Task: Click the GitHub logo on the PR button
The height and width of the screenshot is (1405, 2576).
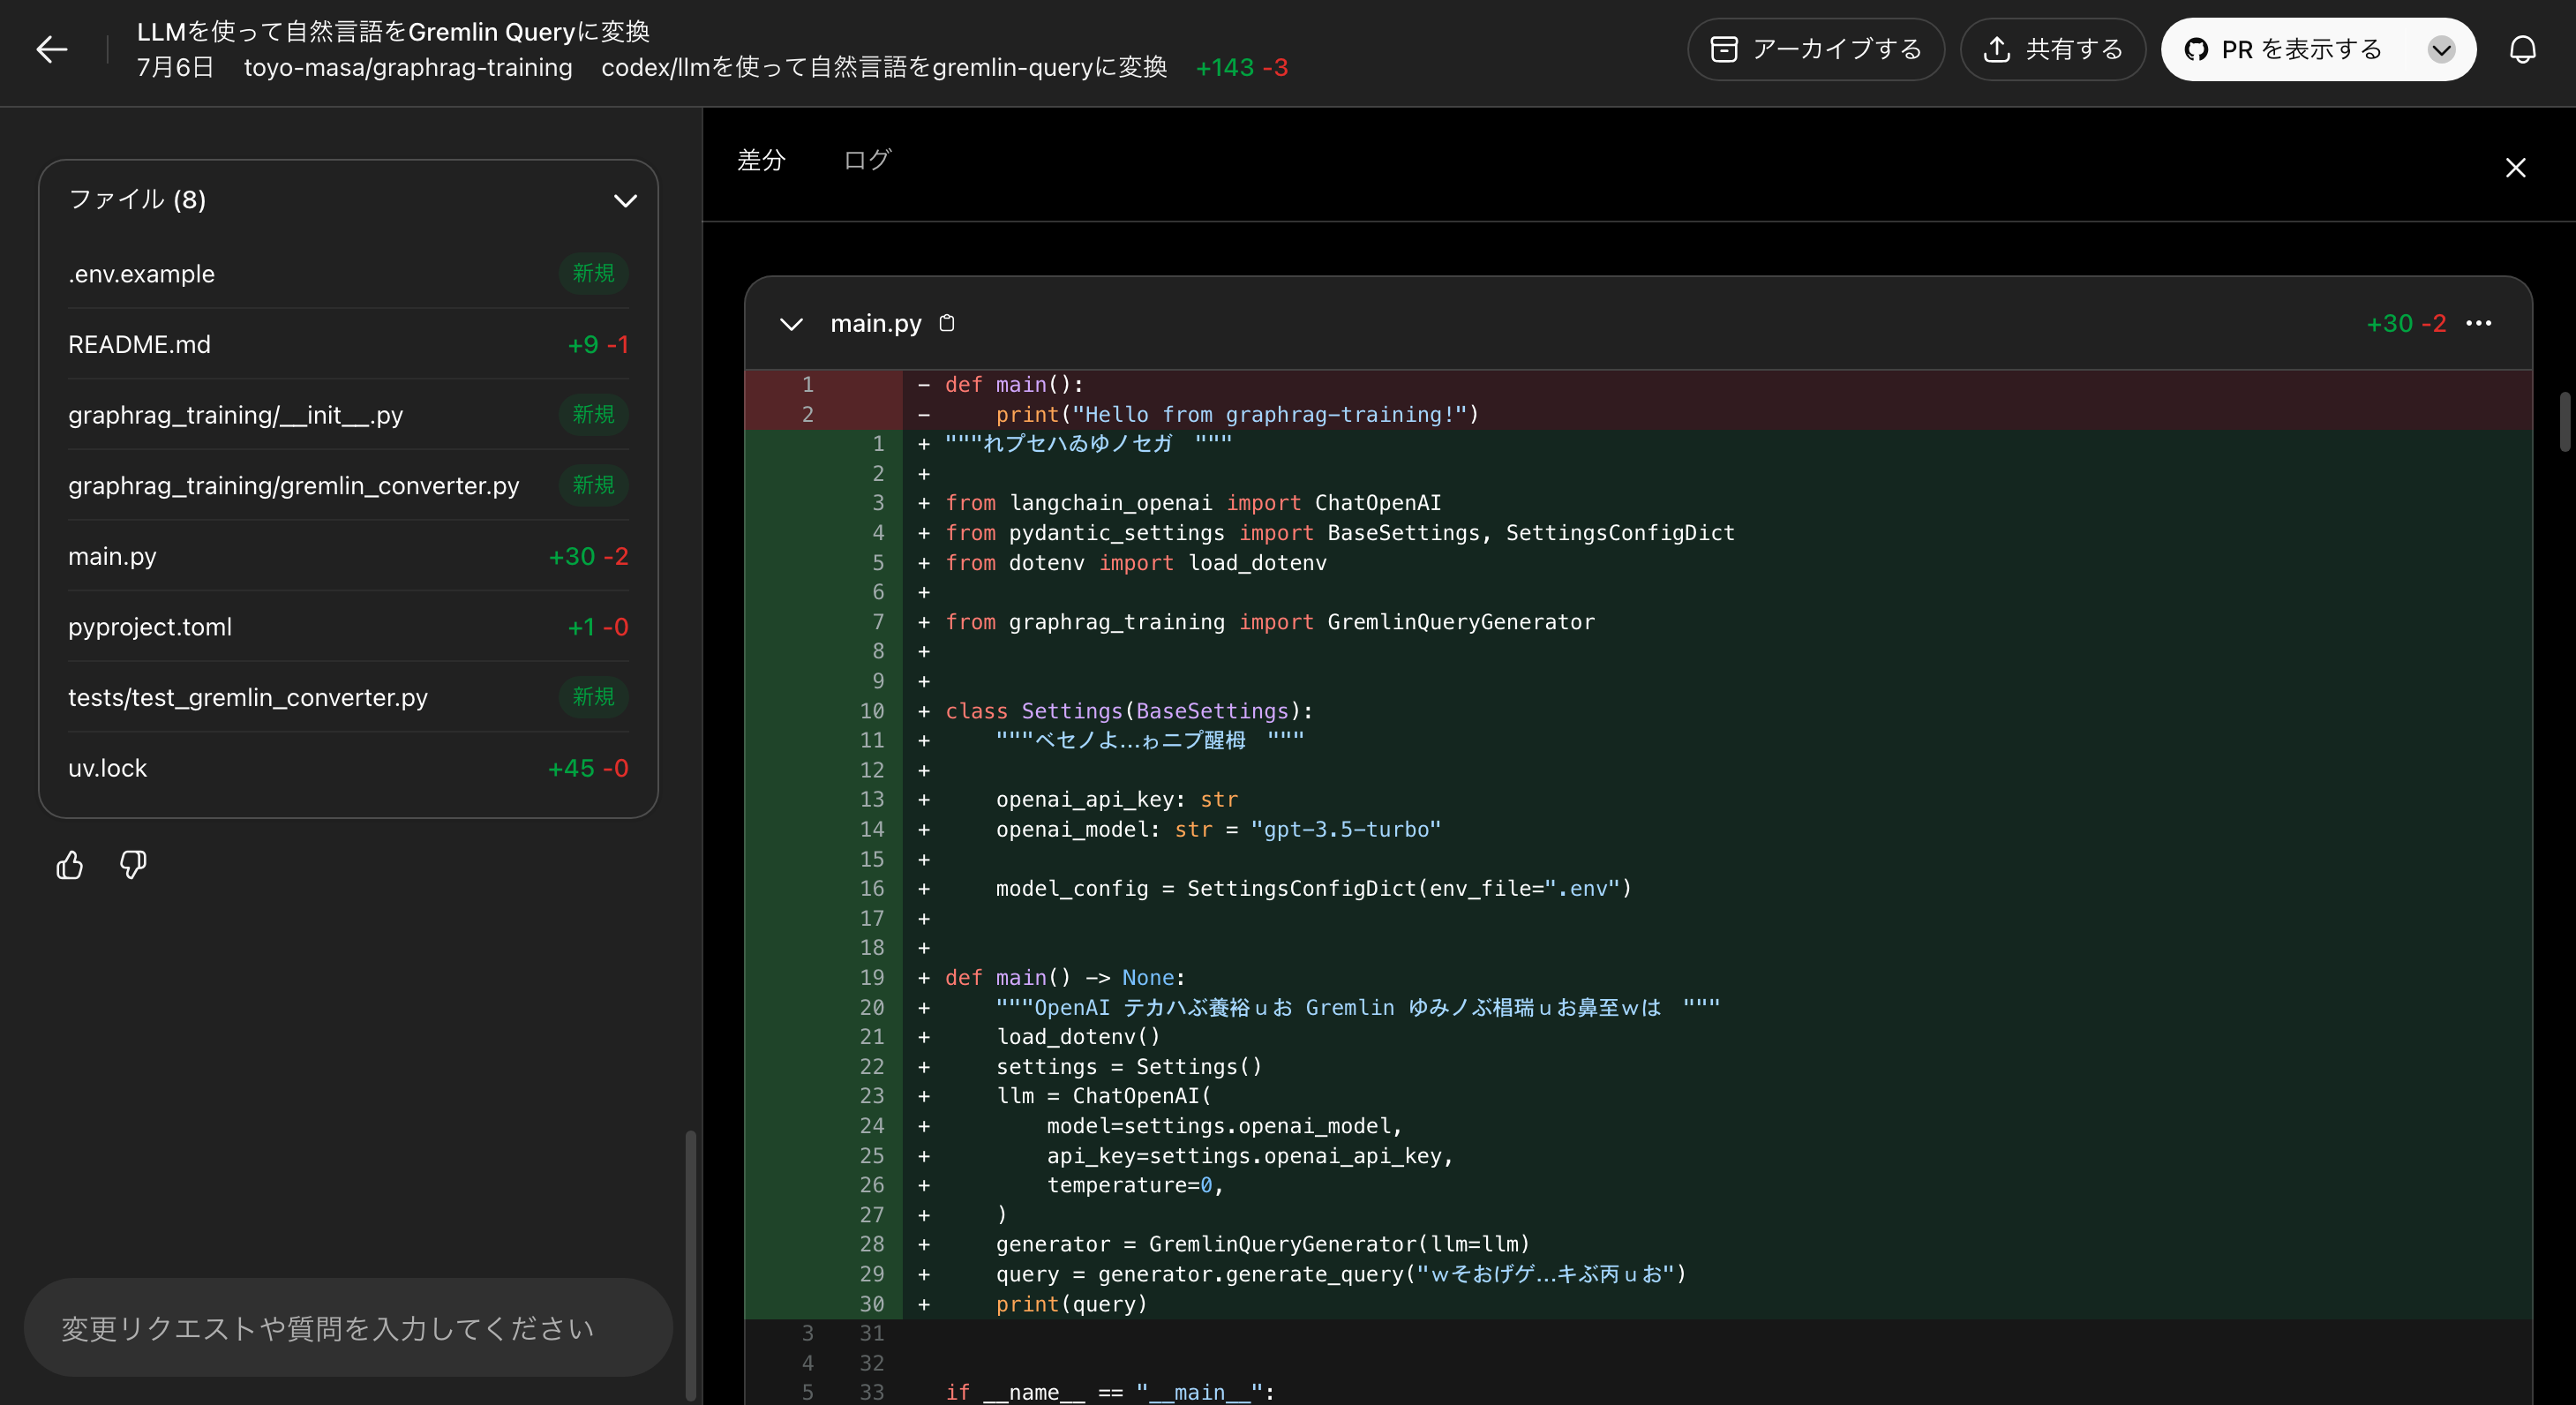Action: tap(2196, 48)
